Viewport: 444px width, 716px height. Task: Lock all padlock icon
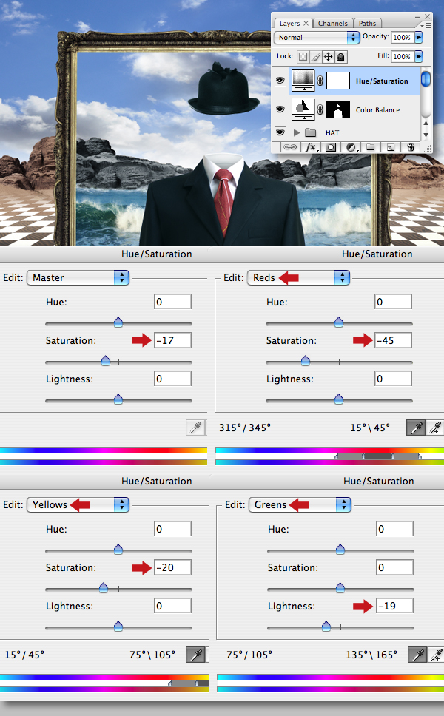[x=340, y=57]
